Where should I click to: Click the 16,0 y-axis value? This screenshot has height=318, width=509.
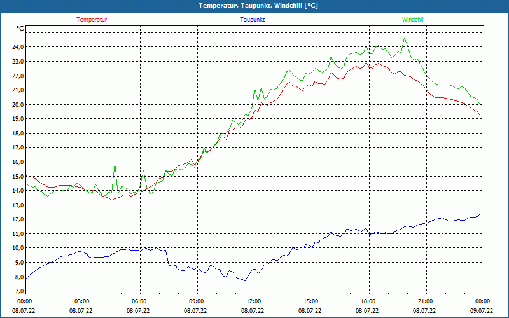(x=18, y=162)
